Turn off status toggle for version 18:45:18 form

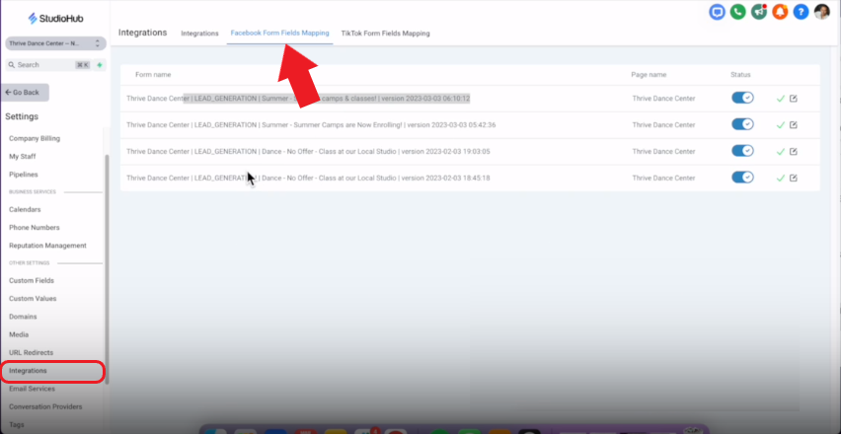[x=743, y=178]
